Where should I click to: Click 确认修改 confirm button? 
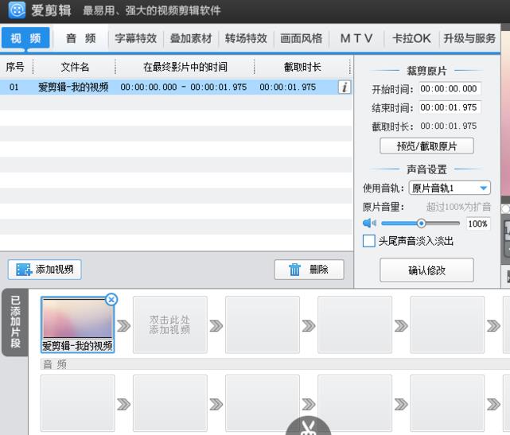click(x=426, y=270)
